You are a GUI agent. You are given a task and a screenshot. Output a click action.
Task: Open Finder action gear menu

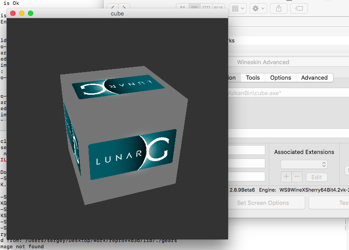point(258,9)
